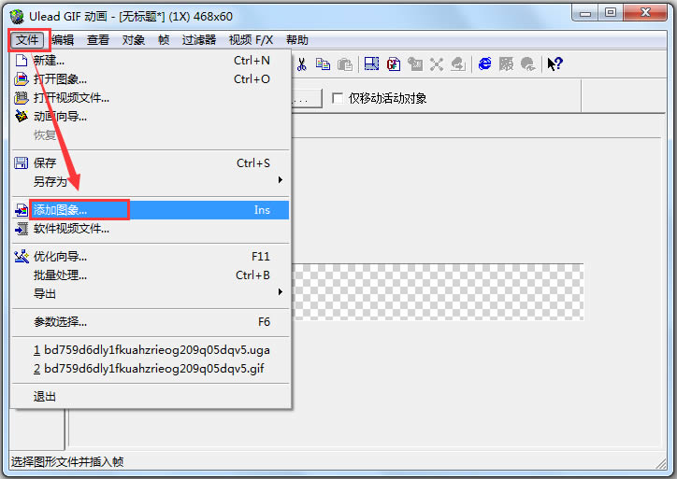
Task: Click the greyed checkered pattern toolbar icon
Action: pyautogui.click(x=506, y=64)
